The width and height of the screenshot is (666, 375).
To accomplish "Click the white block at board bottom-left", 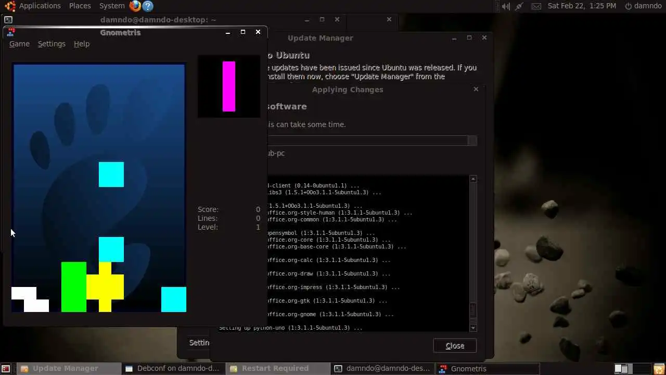I will click(30, 299).
